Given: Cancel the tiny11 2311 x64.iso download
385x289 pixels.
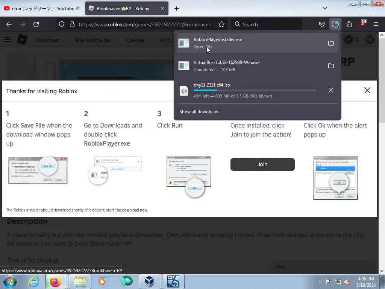Looking at the screenshot, I should [x=331, y=90].
